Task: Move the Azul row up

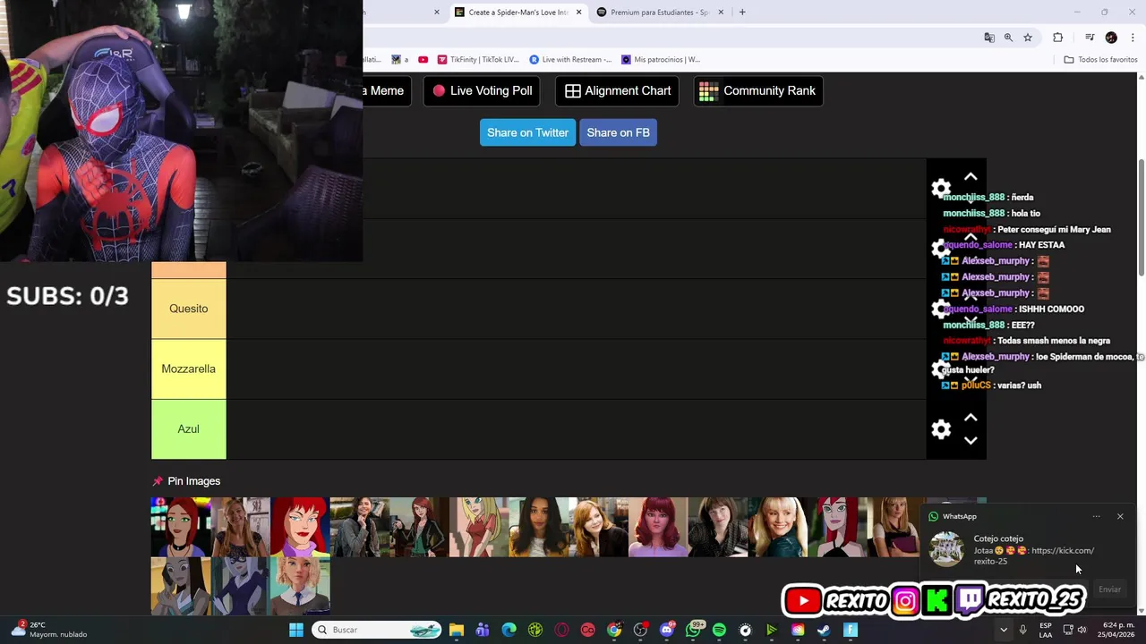Action: coord(971,418)
